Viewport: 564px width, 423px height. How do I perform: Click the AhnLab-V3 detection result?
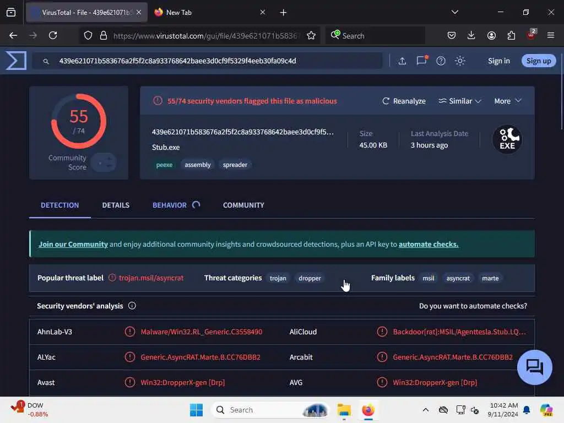(202, 332)
